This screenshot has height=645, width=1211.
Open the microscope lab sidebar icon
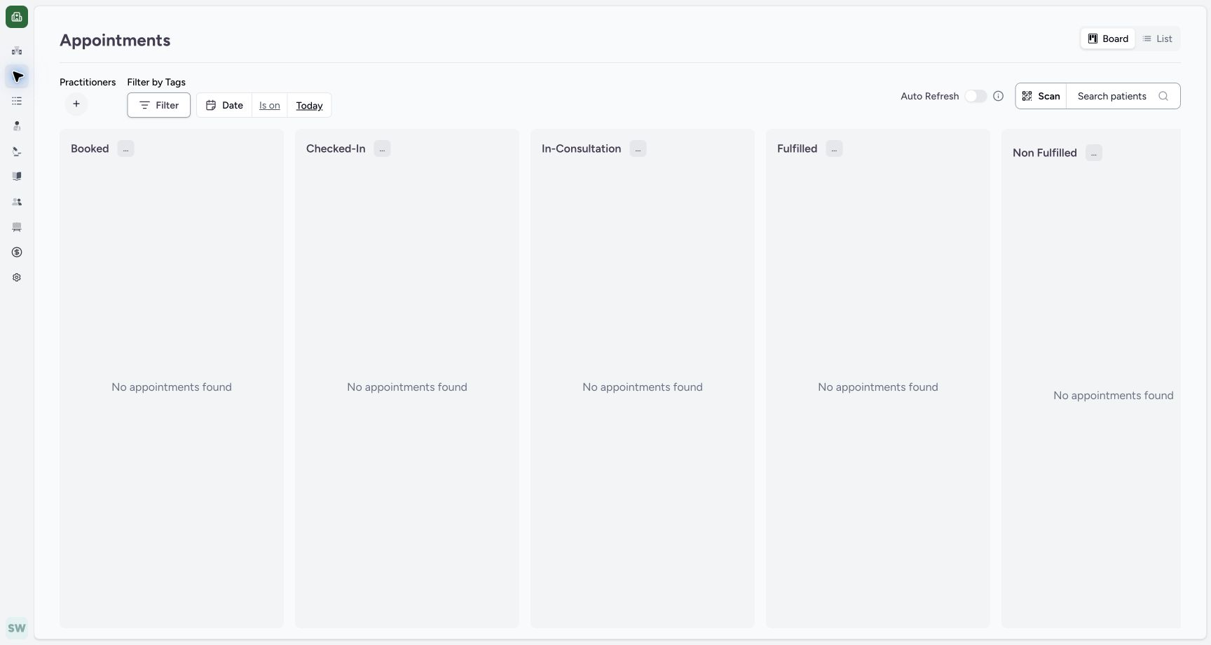[17, 151]
